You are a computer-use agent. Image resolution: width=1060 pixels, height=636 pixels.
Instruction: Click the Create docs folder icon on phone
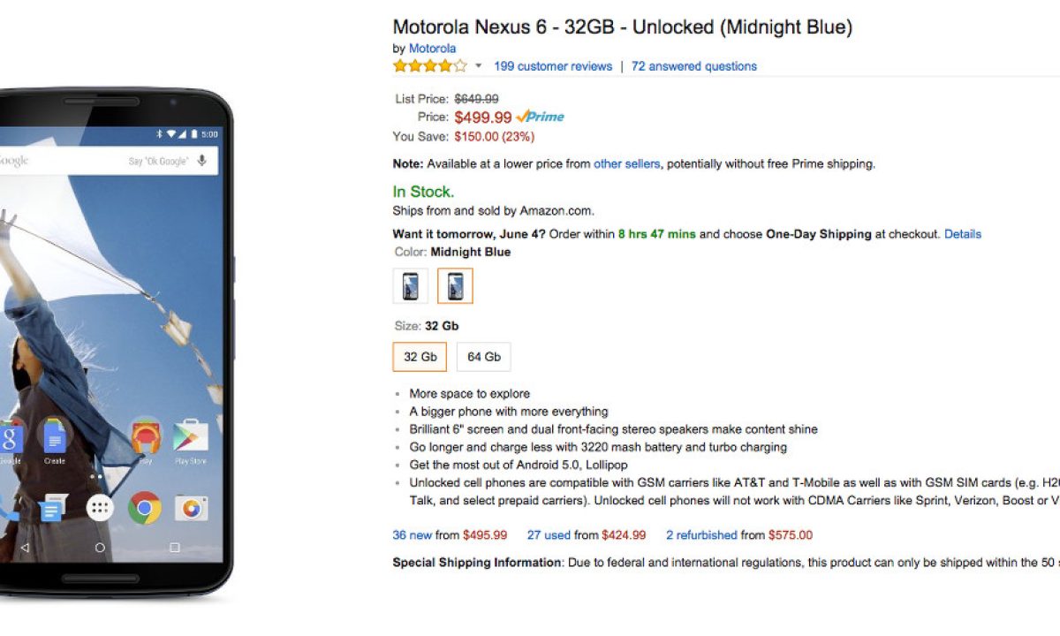click(55, 437)
